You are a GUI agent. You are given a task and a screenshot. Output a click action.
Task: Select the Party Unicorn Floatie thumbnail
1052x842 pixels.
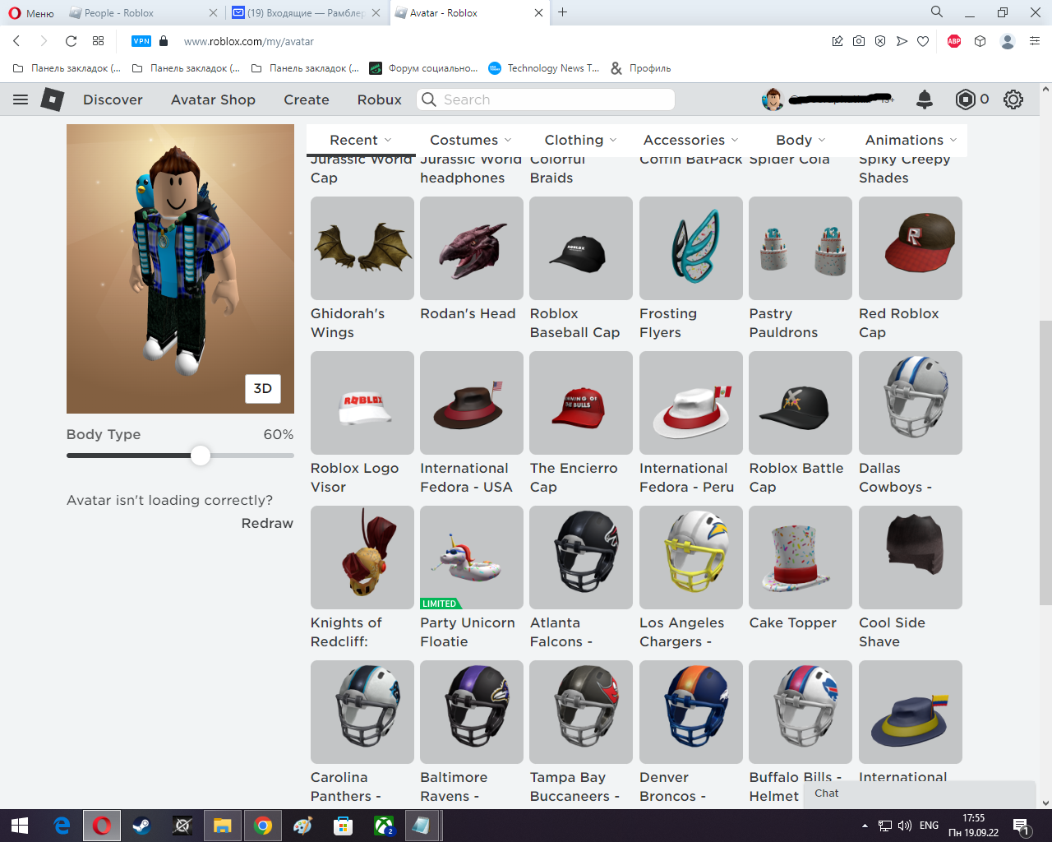coord(472,557)
